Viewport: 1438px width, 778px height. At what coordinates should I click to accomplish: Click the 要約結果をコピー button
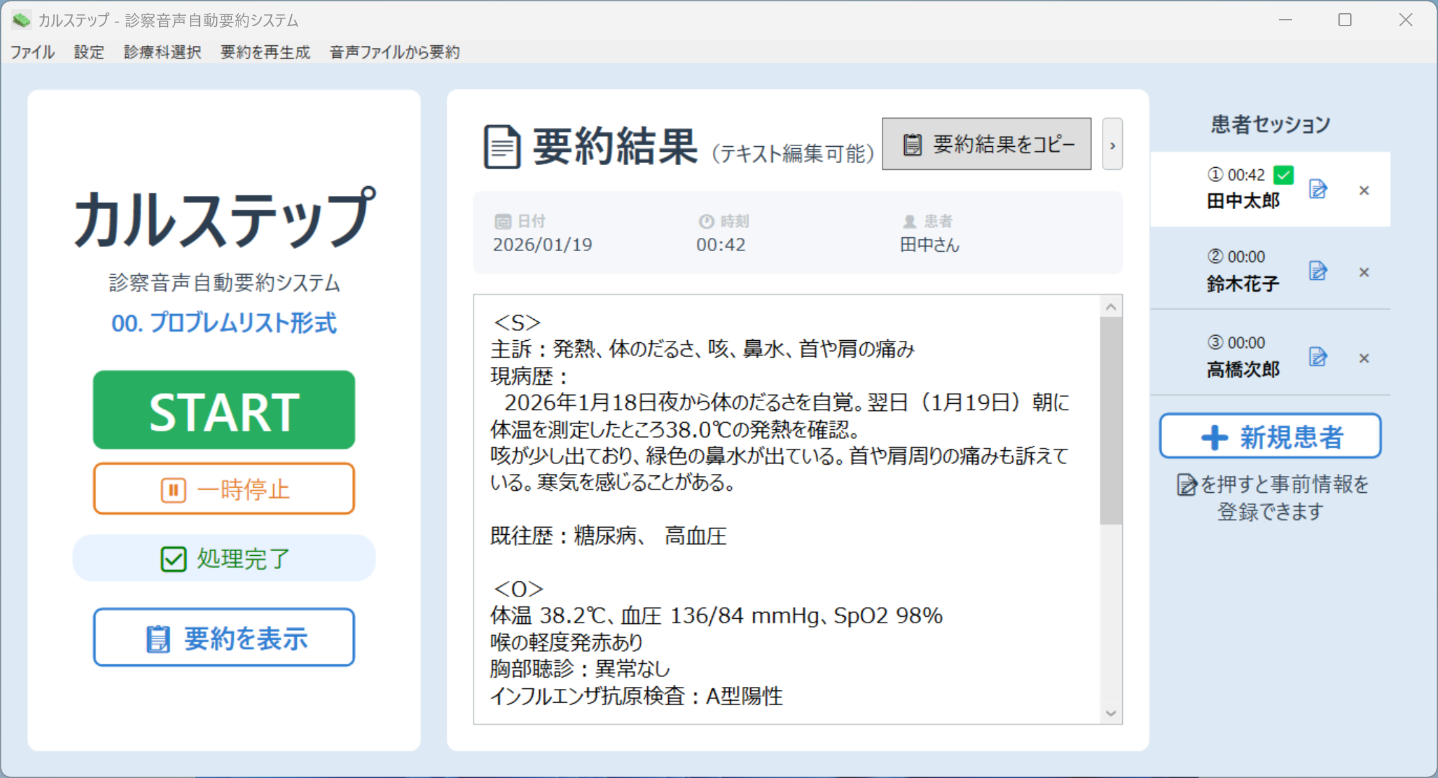pyautogui.click(x=986, y=144)
